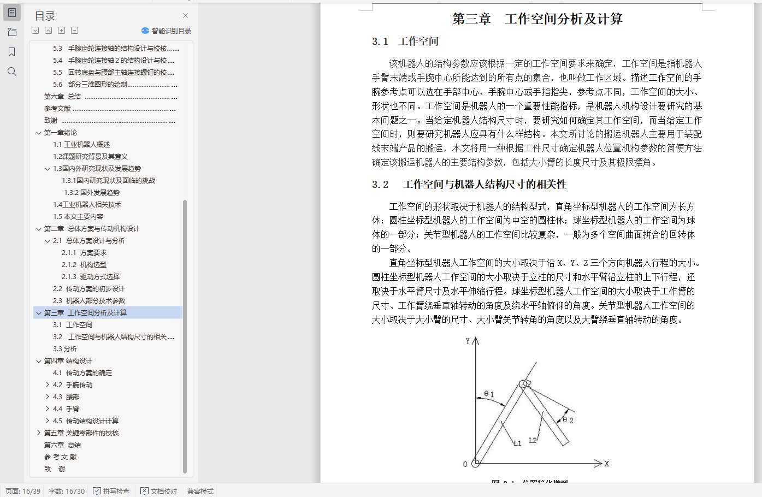Open the bookmarks sidebar icon
The height and width of the screenshot is (497, 762).
click(x=12, y=52)
